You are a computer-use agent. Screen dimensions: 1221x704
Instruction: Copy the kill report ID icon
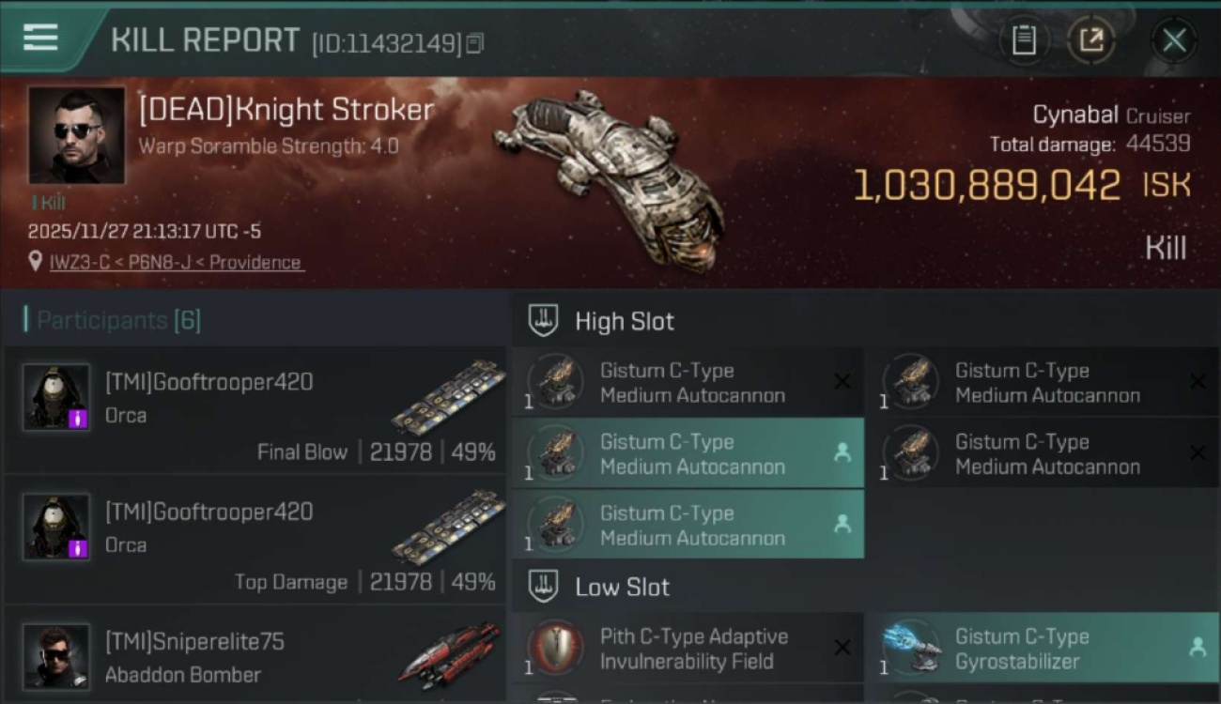pyautogui.click(x=475, y=43)
